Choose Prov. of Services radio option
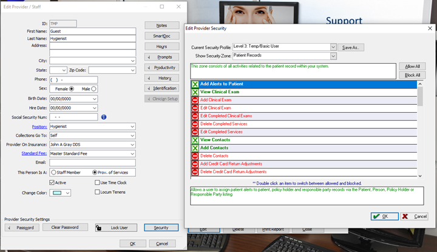437x252 pixels. [x=95, y=173]
